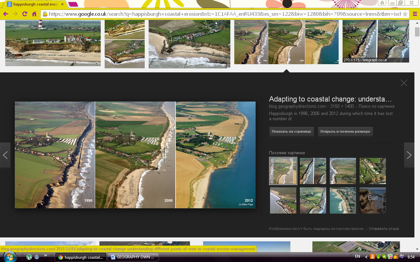
Task: Go back using the browser back arrow
Action: point(6,14)
